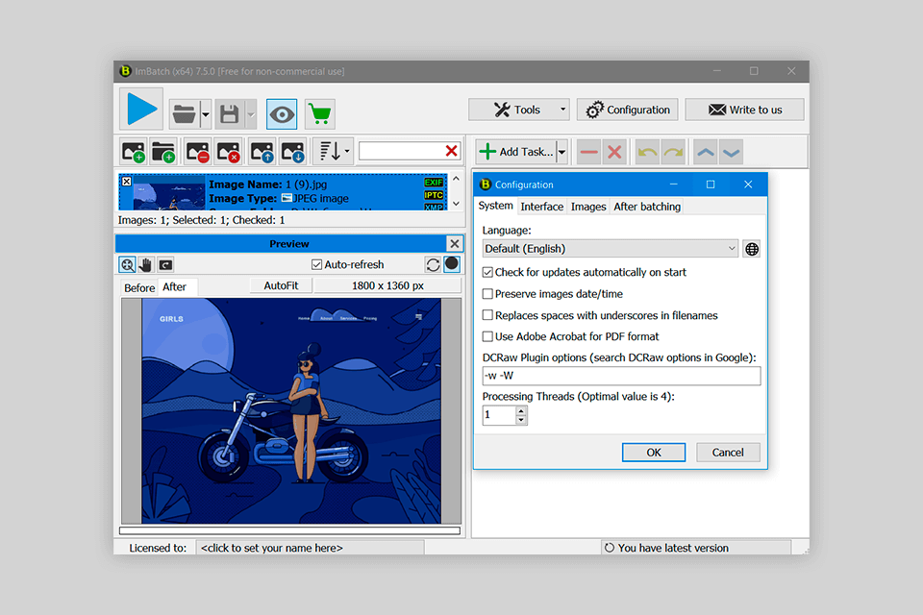
Task: Expand the save button dropdown arrow
Action: point(251,114)
